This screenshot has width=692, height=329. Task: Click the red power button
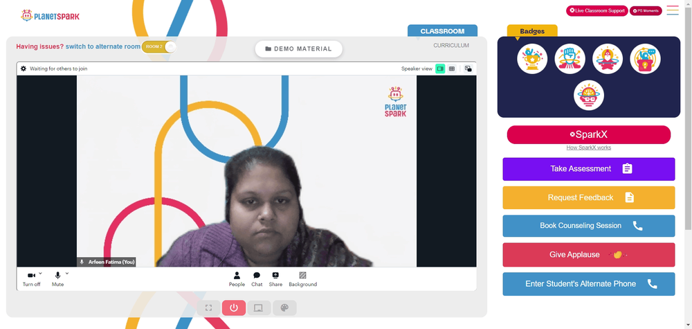click(x=234, y=308)
